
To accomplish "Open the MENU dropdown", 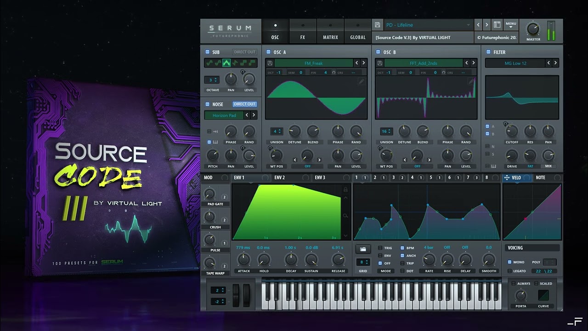I will pyautogui.click(x=510, y=25).
